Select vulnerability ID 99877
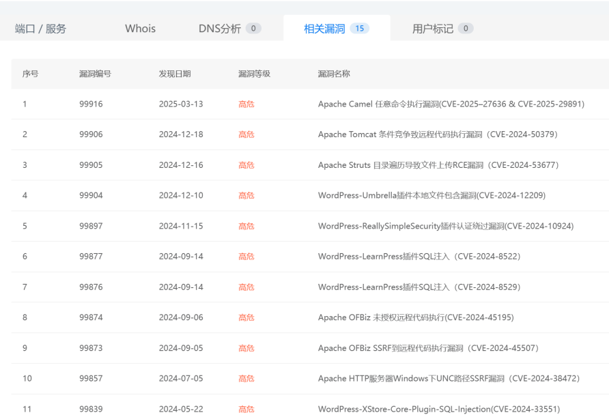This screenshot has width=609, height=415. (91, 256)
